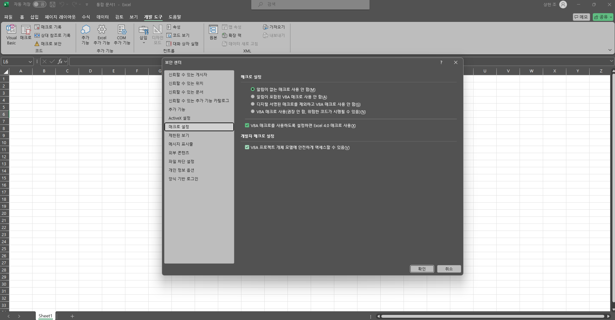This screenshot has height=320, width=615.
Task: Open the 매크로 list button
Action: coord(26,32)
